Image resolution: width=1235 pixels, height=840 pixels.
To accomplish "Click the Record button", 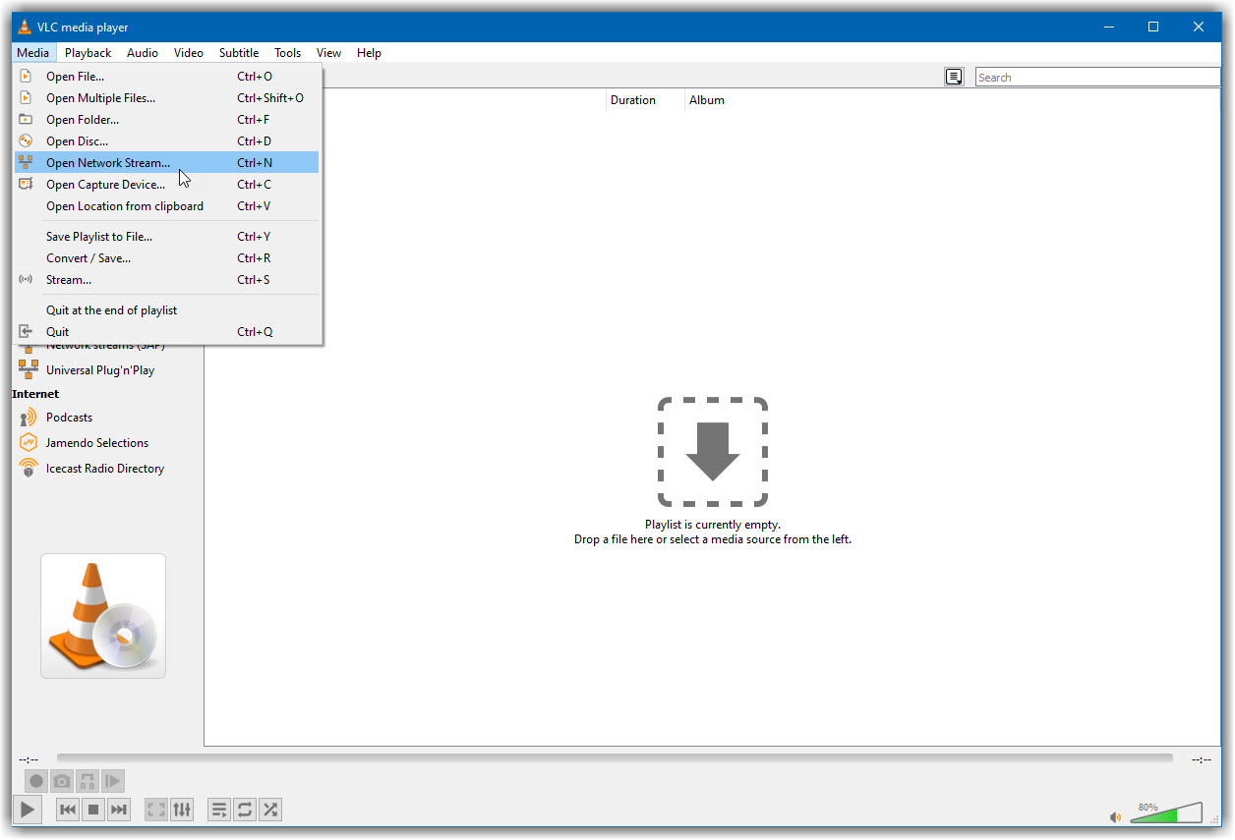I will tap(36, 781).
